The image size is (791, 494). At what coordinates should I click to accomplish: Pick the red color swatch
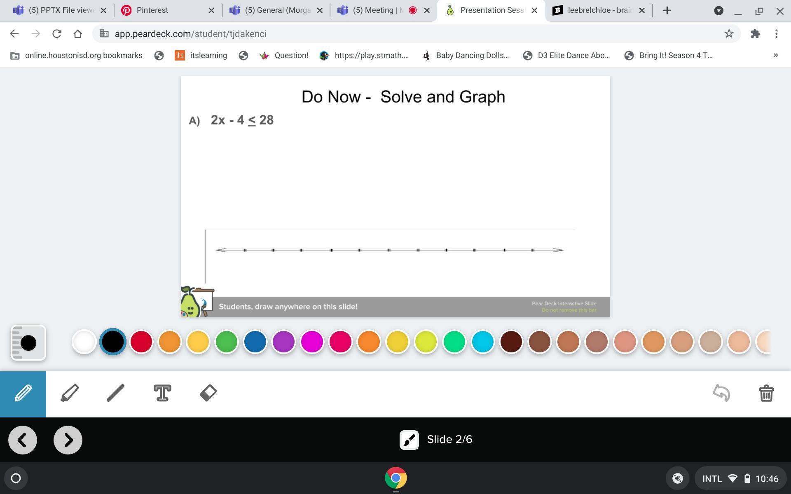pyautogui.click(x=141, y=342)
